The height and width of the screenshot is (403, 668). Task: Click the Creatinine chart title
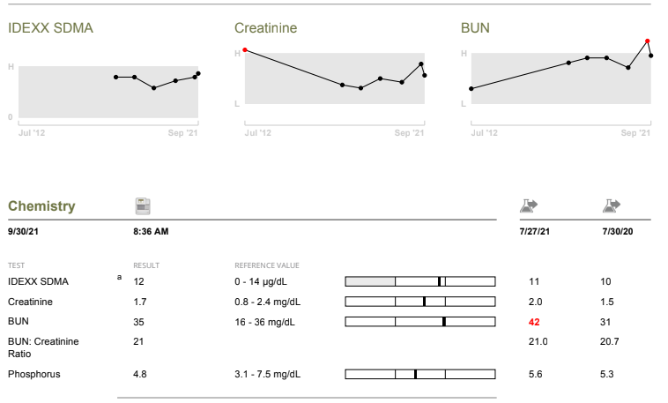pyautogui.click(x=265, y=28)
